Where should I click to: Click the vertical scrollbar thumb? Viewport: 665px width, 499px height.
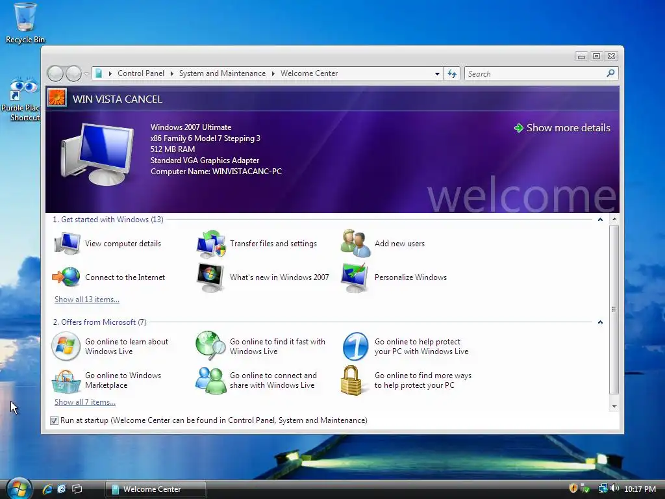pos(614,309)
